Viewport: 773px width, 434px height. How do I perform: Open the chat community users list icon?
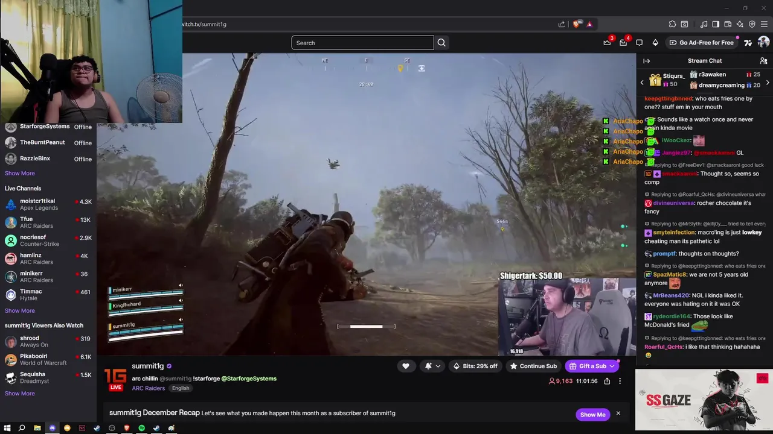(x=763, y=61)
